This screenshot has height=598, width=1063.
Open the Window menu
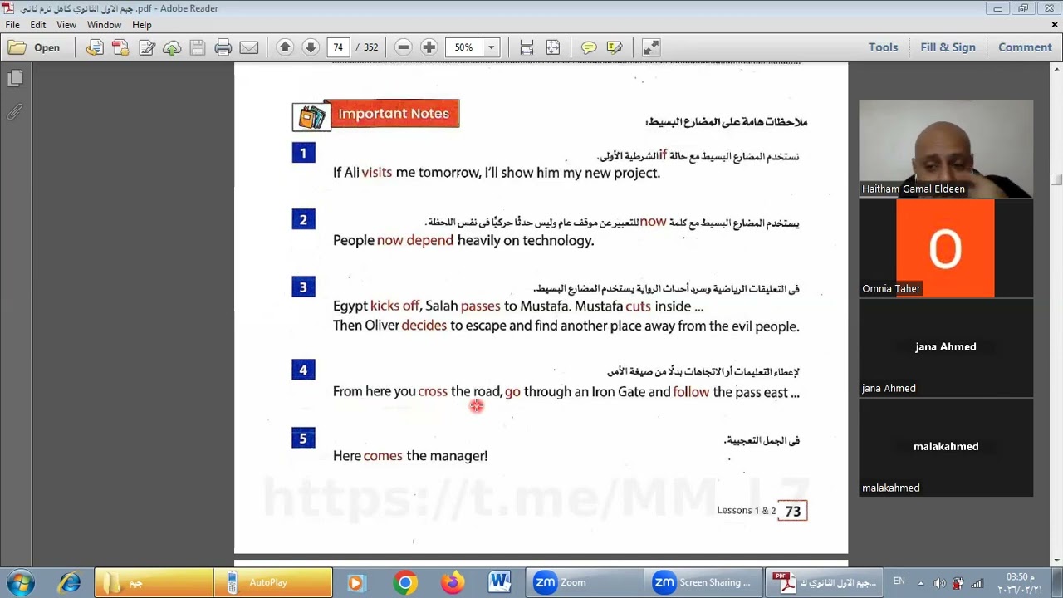104,25
